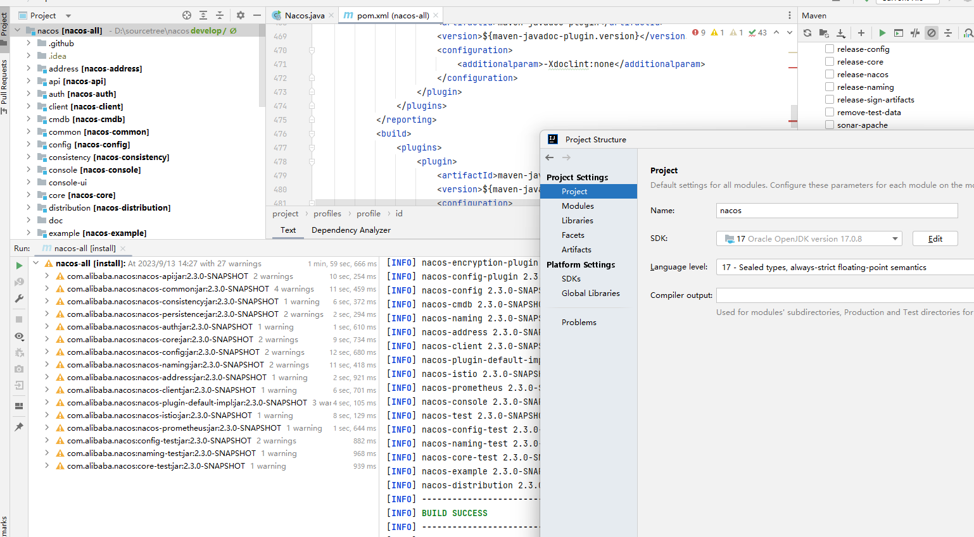Open editor tabs more options menu
The height and width of the screenshot is (537, 974).
(x=790, y=15)
